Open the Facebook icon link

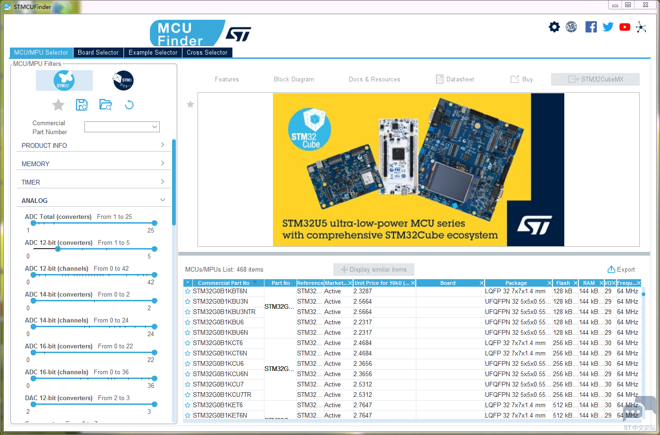click(591, 27)
